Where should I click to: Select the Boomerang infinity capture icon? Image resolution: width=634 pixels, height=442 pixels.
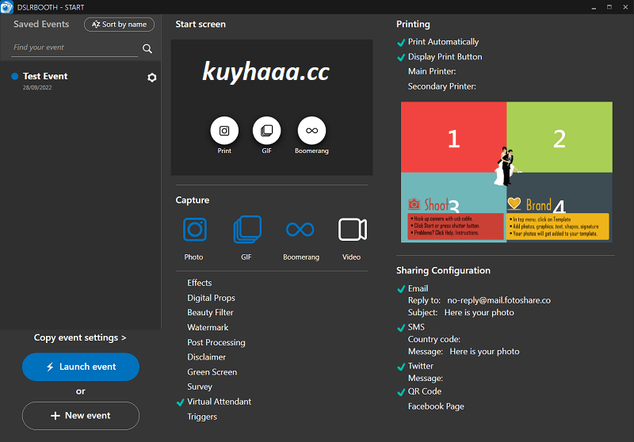300,230
